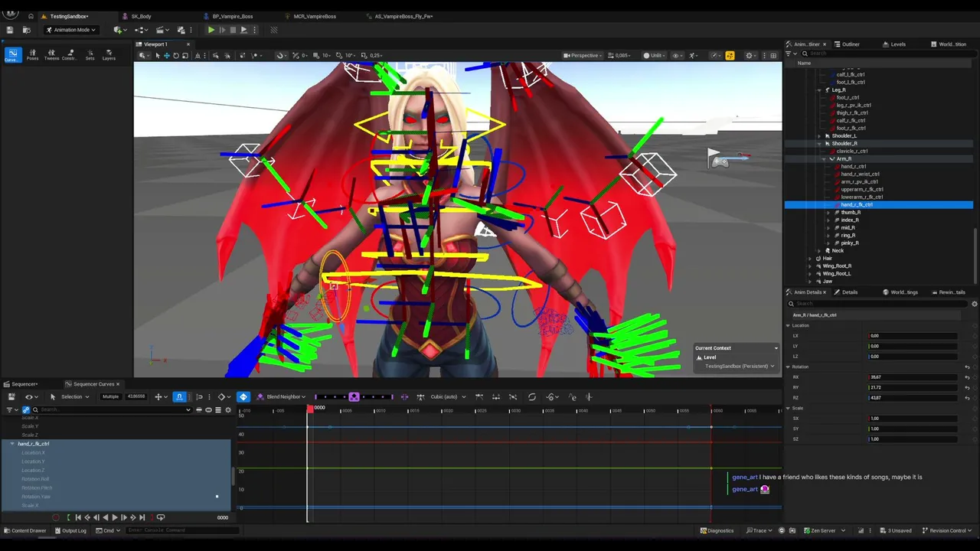Open the Content Drawer
This screenshot has height=551, width=980.
coord(24,530)
